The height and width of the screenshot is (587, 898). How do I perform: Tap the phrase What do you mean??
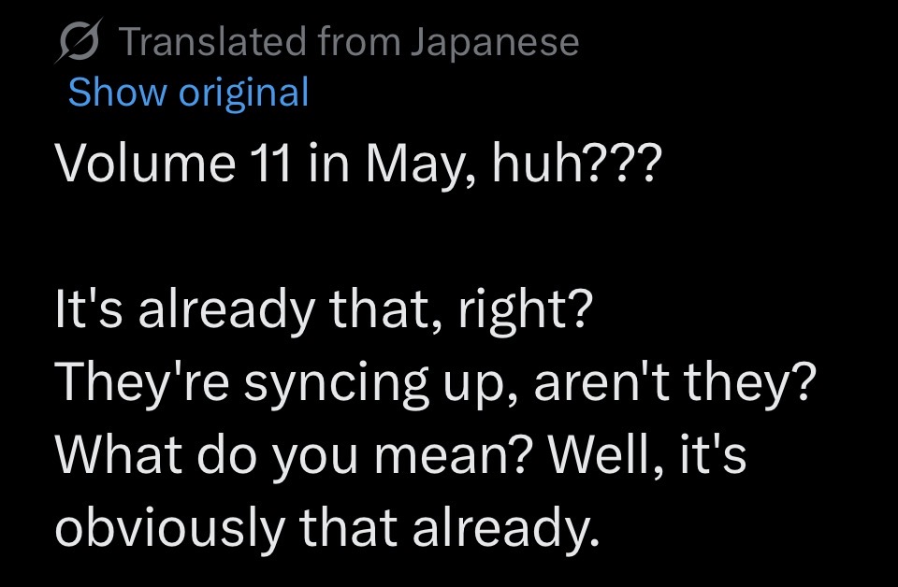(x=295, y=457)
